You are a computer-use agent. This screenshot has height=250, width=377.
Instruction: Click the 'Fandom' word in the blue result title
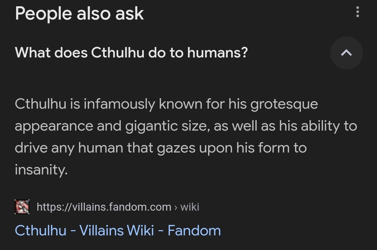click(x=194, y=230)
